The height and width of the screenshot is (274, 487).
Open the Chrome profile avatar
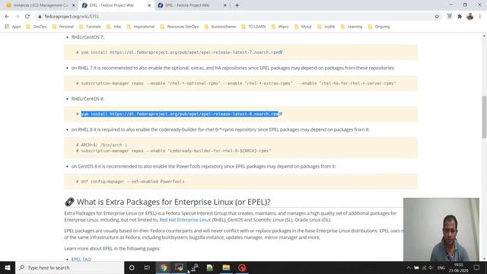[x=470, y=17]
